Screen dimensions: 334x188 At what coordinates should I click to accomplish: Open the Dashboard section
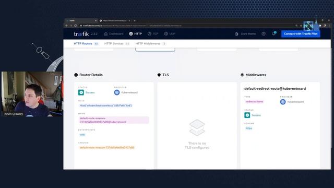coord(114,33)
